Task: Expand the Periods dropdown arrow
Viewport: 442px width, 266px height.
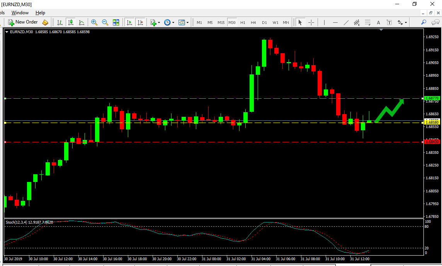Action: coord(173,22)
